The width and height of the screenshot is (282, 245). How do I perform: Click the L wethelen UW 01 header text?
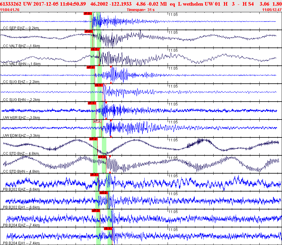coord(199,4)
